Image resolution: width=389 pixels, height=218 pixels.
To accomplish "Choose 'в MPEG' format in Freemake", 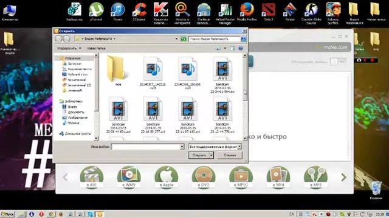I will [x=241, y=177].
